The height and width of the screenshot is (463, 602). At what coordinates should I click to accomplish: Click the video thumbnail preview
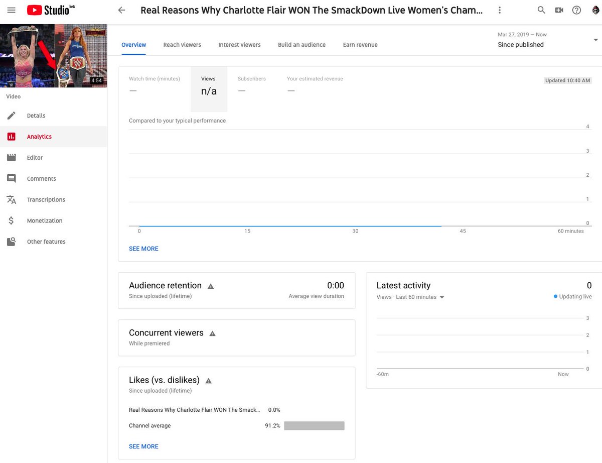(x=53, y=56)
